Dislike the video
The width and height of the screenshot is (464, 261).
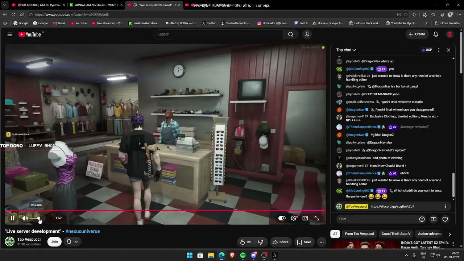tap(260, 242)
